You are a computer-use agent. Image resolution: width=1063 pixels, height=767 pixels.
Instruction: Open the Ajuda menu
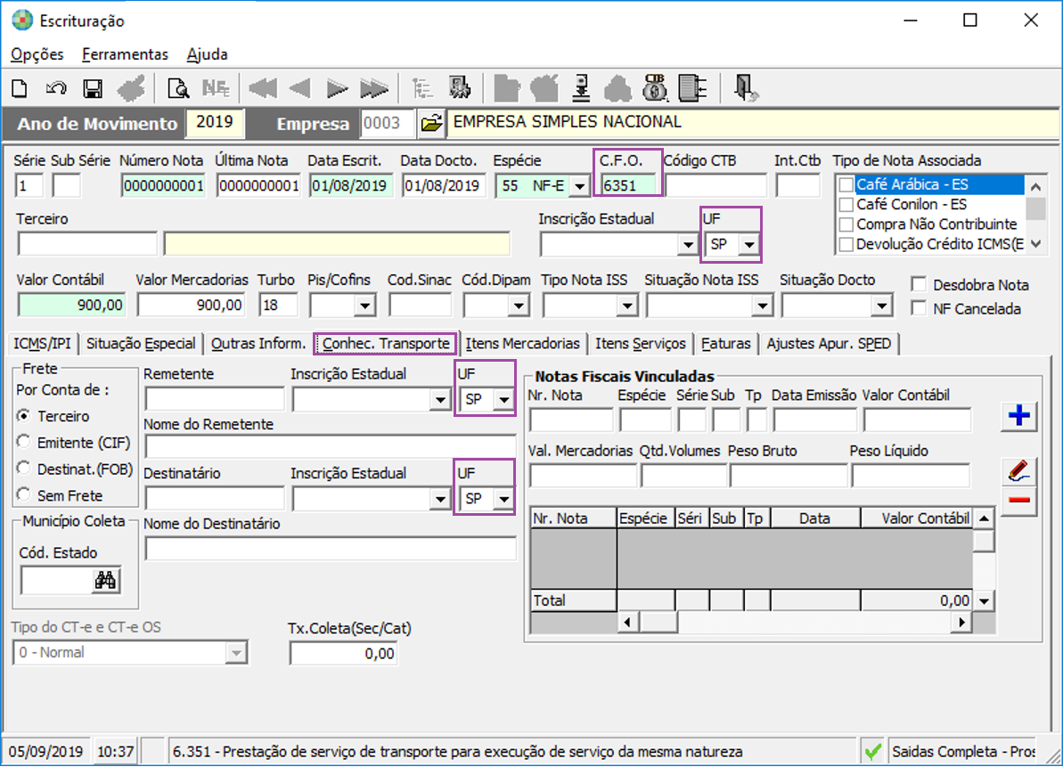(208, 54)
